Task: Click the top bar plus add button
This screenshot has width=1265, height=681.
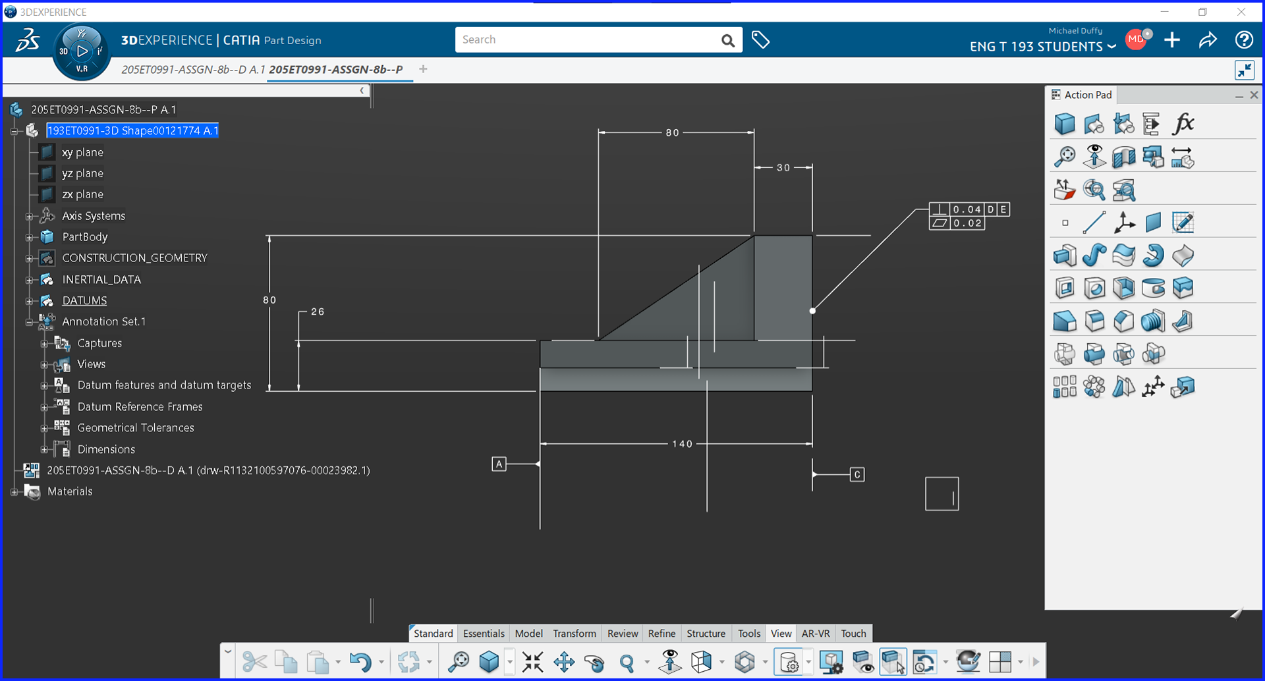Action: pos(1171,40)
